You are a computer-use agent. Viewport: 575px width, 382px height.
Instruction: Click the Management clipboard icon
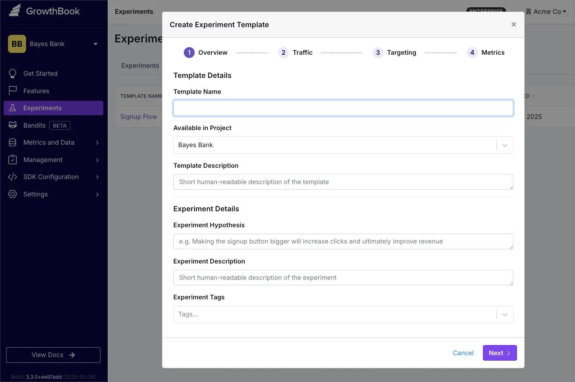tap(13, 159)
